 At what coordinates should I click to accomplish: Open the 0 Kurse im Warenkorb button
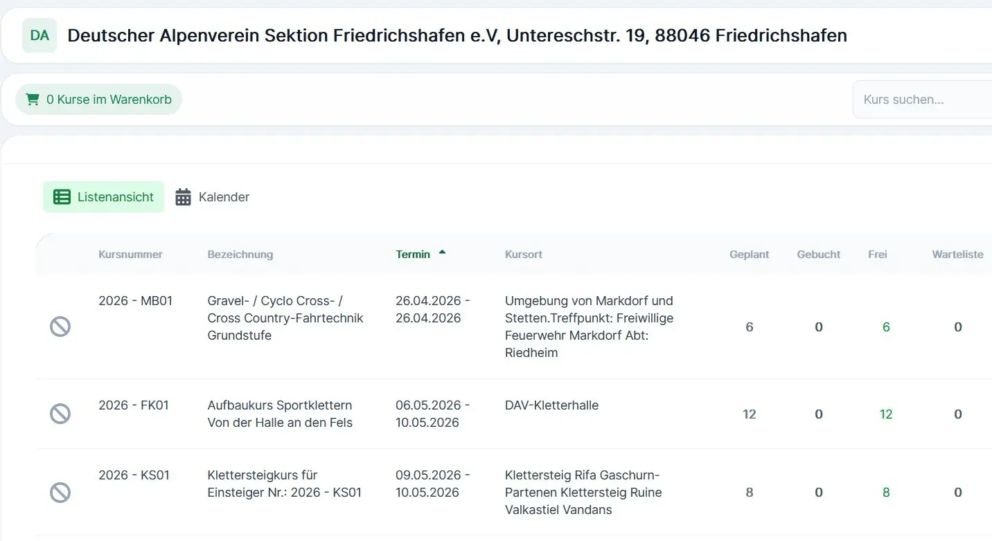(x=98, y=100)
